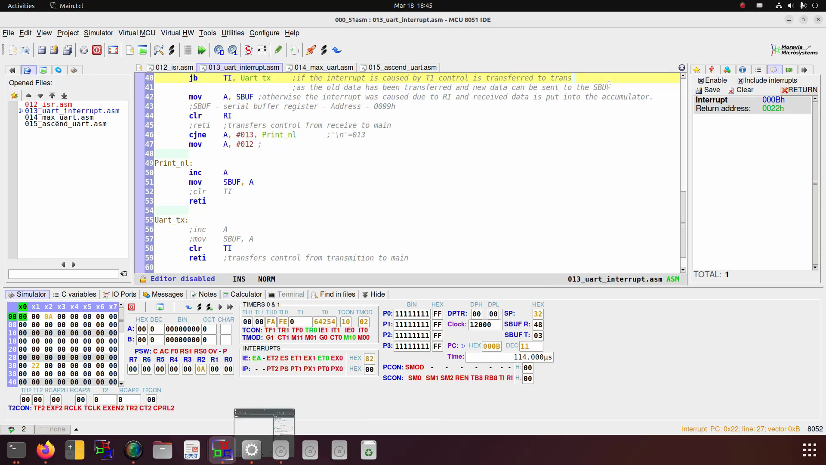Screen dimensions: 826x465
Task: Click the blue step-over arrow toolbar icon
Action: tap(337, 50)
